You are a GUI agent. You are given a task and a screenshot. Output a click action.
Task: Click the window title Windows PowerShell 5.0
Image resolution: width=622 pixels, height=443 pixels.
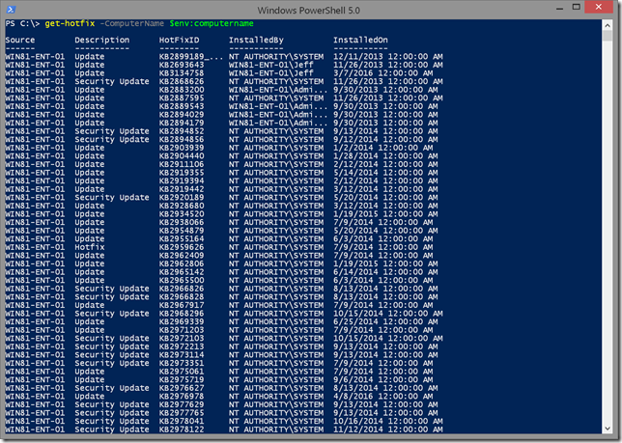click(x=309, y=11)
